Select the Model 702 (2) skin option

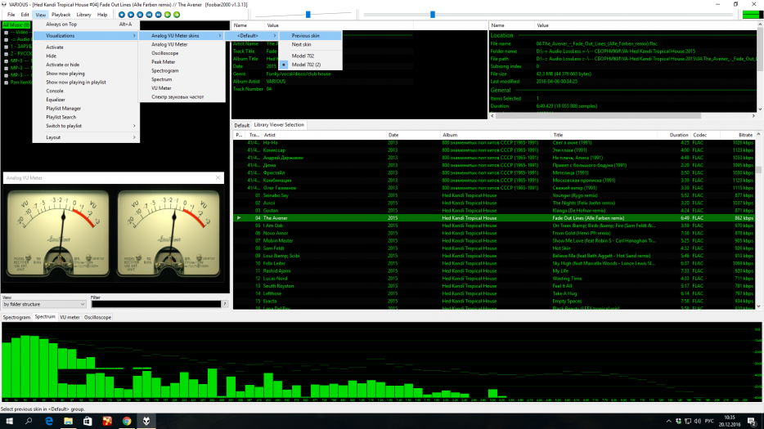[306, 64]
